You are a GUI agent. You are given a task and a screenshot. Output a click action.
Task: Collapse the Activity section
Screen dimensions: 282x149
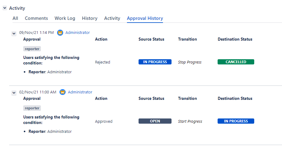(5, 8)
